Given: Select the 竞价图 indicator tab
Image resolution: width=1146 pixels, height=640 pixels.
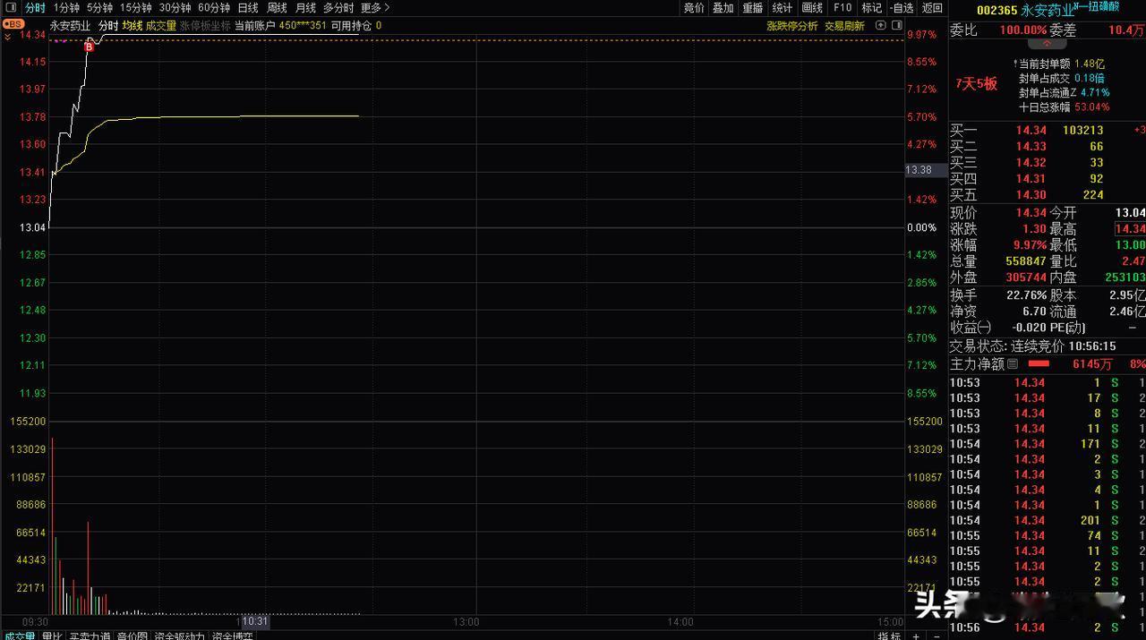Looking at the screenshot, I should tap(133, 636).
